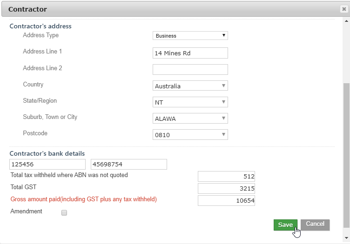Click the Postcode dropdown arrow icon
The width and height of the screenshot is (350, 244).
point(223,135)
